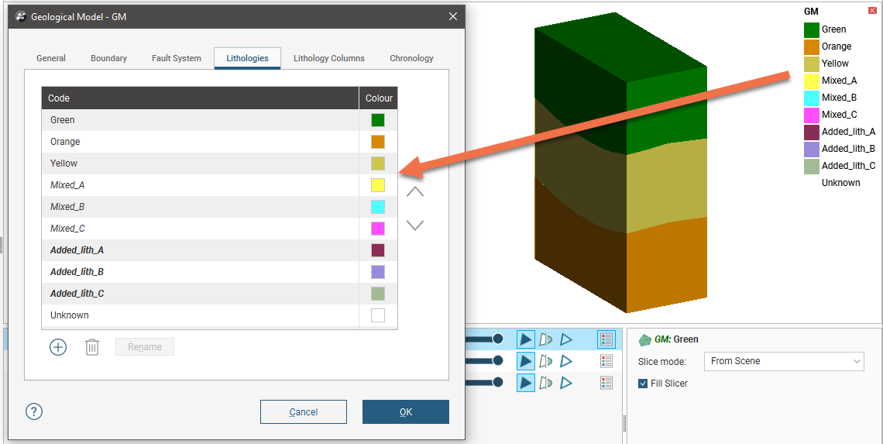Click the delete lithology trash icon

91,347
